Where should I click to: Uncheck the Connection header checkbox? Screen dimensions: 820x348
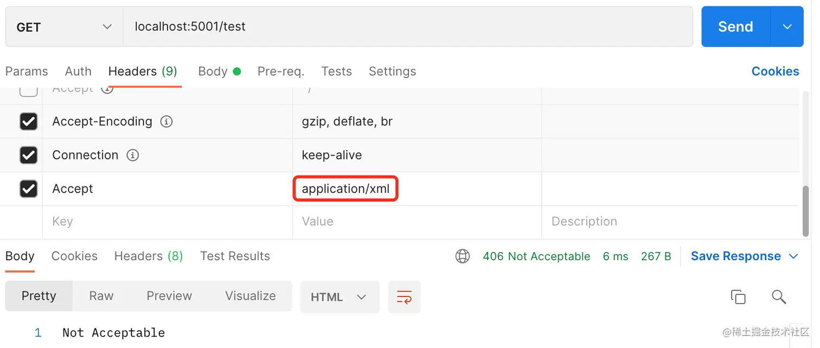coord(28,155)
